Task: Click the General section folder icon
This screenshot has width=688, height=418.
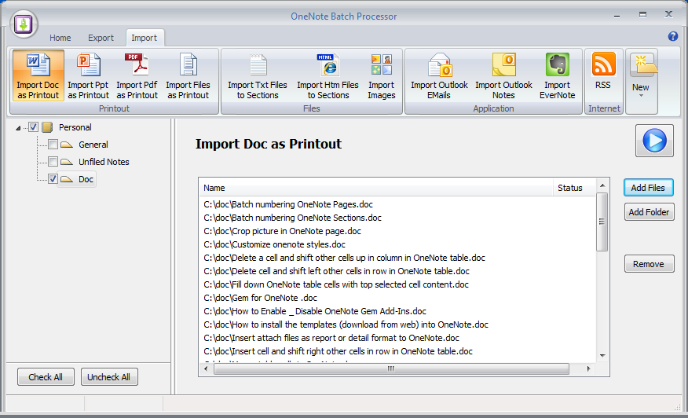Action: 67,145
